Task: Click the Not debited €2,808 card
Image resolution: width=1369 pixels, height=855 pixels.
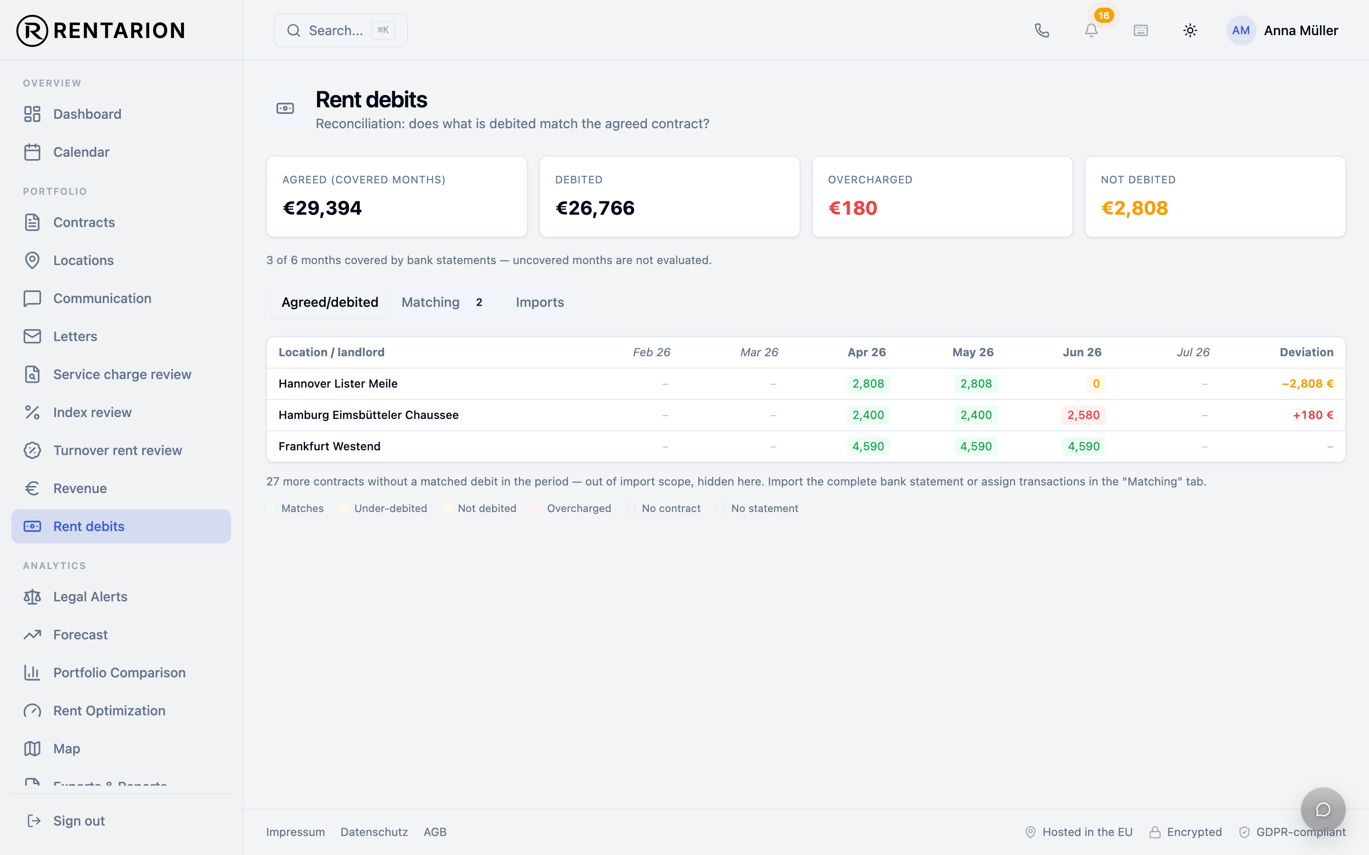Action: point(1215,197)
